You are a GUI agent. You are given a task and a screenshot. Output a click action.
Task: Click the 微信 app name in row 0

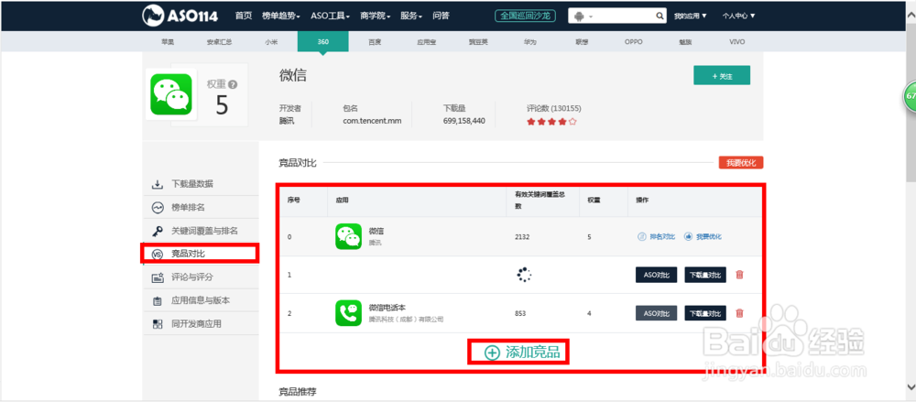[376, 231]
